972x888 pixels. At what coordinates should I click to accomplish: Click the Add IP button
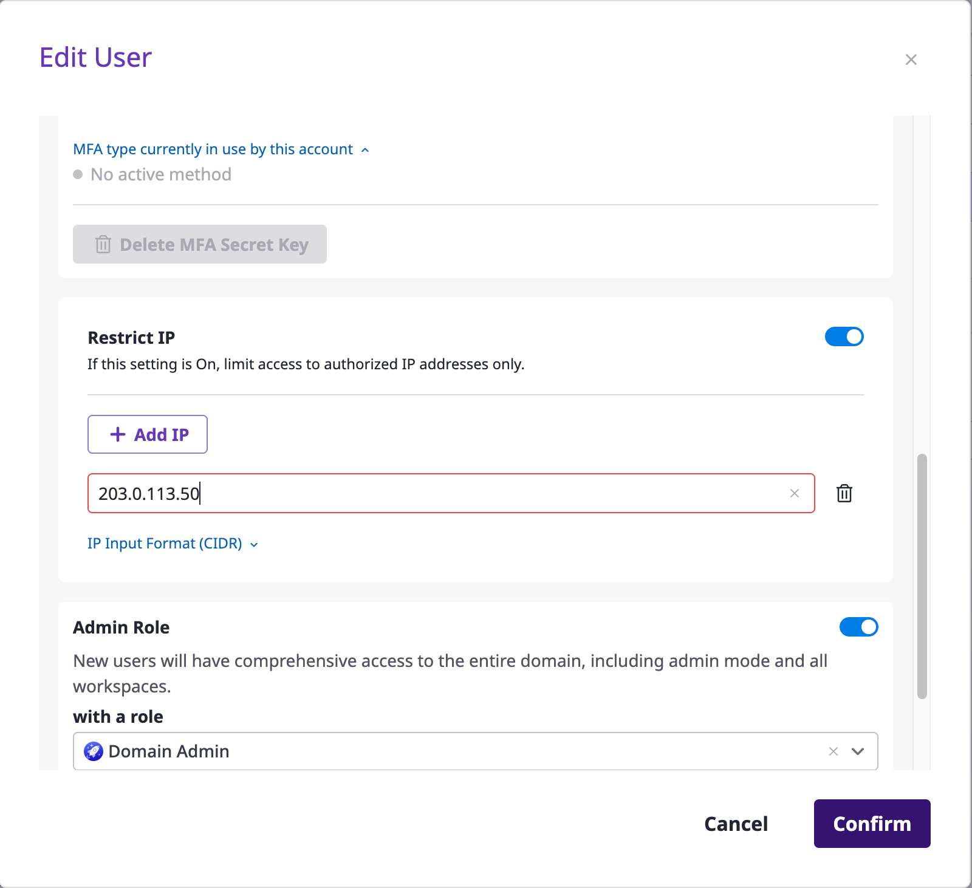click(x=148, y=434)
